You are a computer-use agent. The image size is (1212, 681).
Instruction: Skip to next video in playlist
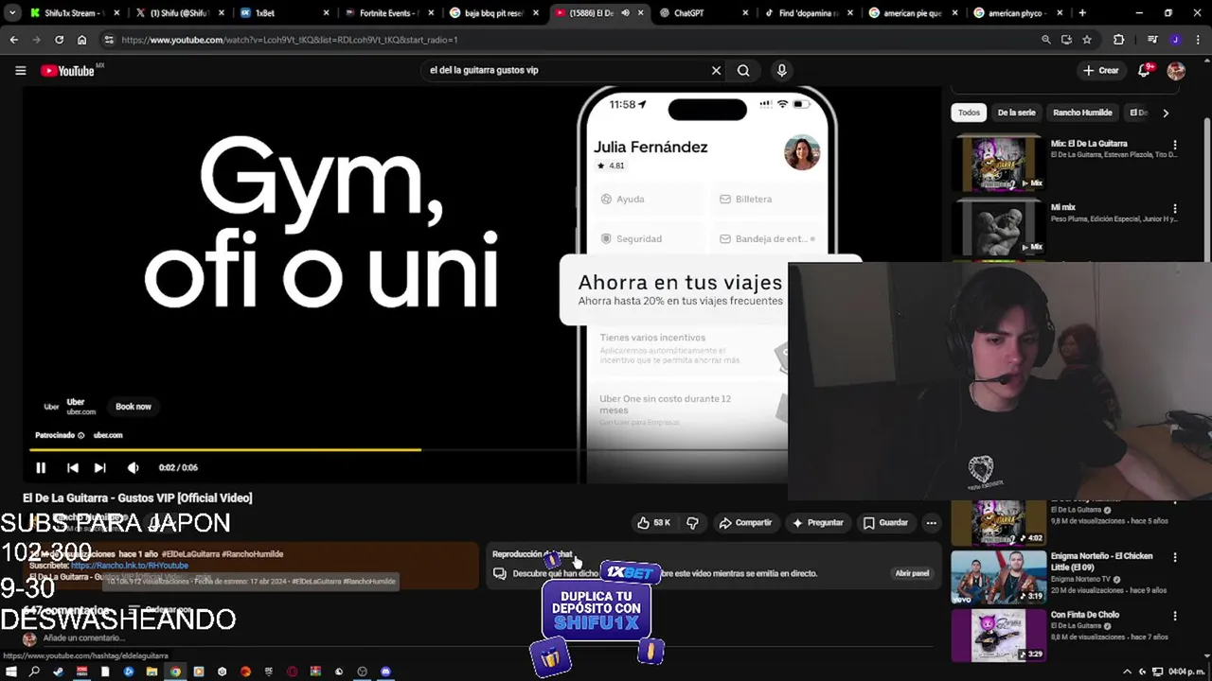(99, 467)
